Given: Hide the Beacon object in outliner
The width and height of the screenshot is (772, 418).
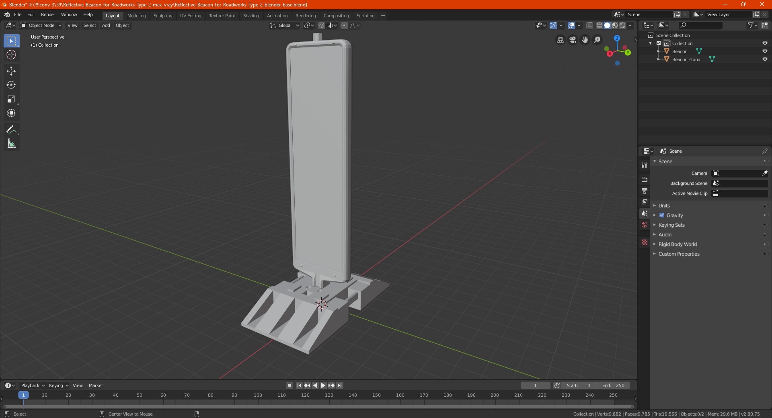Looking at the screenshot, I should pyautogui.click(x=765, y=51).
